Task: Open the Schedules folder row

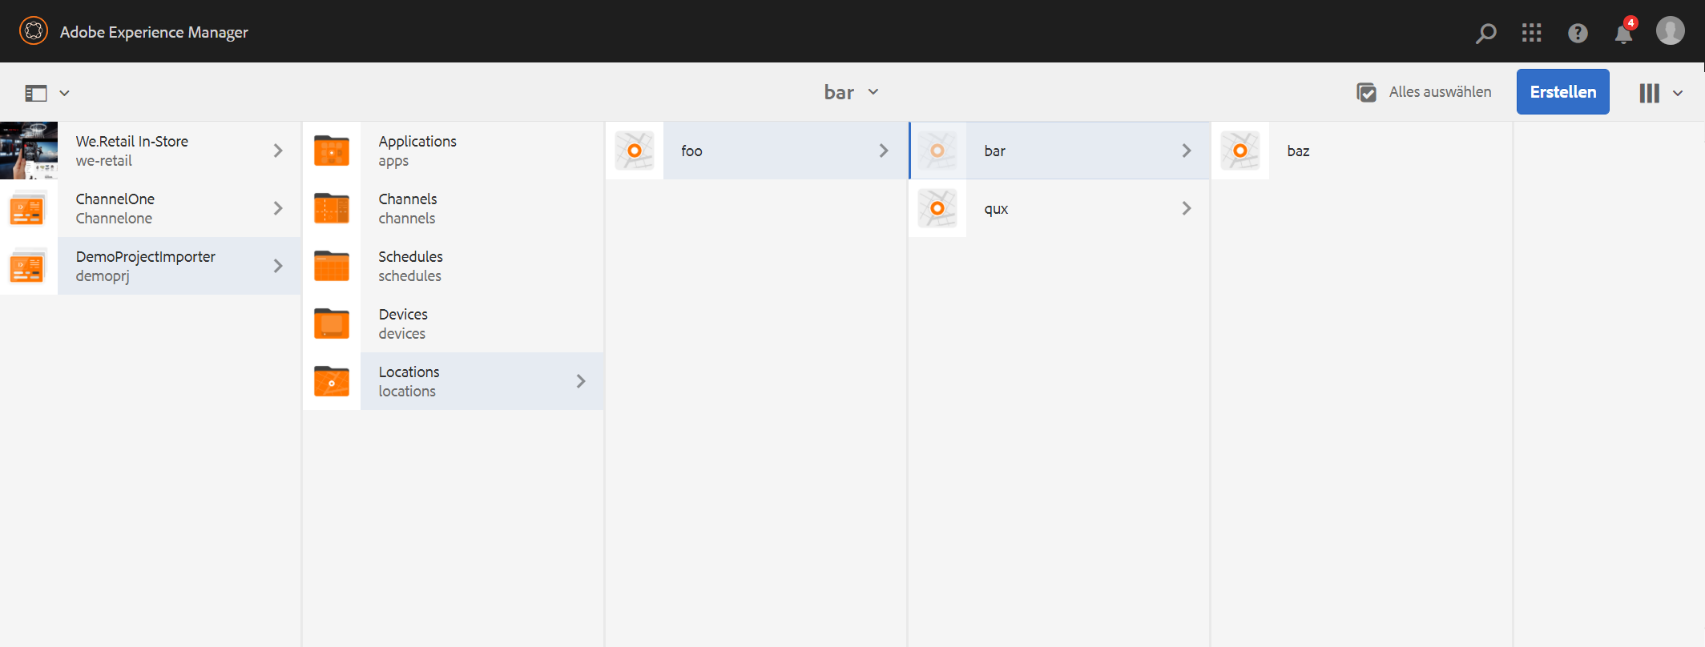Action: point(453,266)
